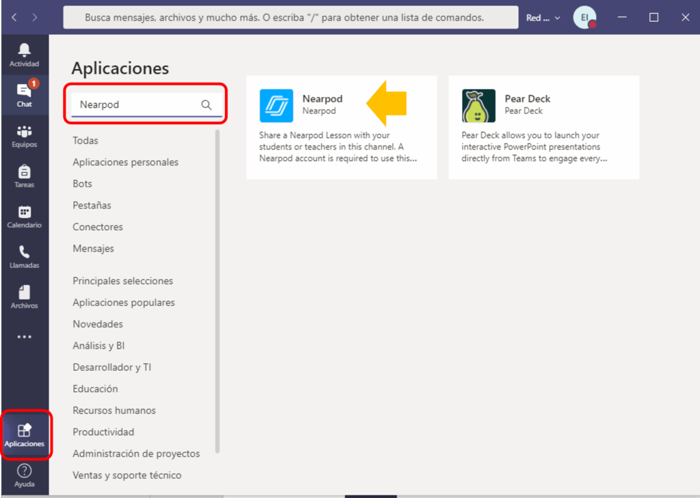Screen dimensions: 700x498
Task: Open the Tareas icon
Action: pos(24,175)
